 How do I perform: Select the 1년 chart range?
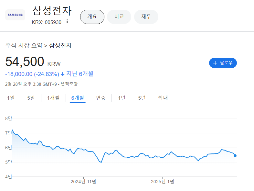pos(122,98)
